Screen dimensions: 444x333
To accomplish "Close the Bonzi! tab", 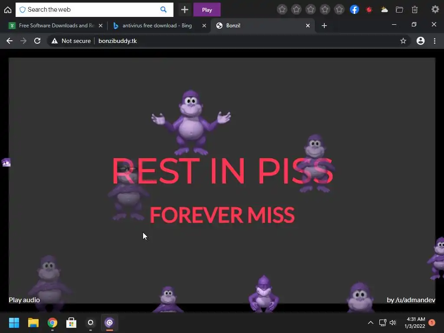I will click(308, 26).
